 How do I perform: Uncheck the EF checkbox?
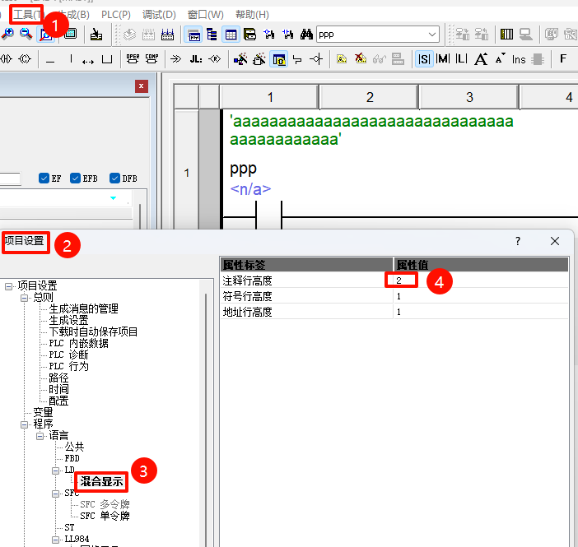44,178
